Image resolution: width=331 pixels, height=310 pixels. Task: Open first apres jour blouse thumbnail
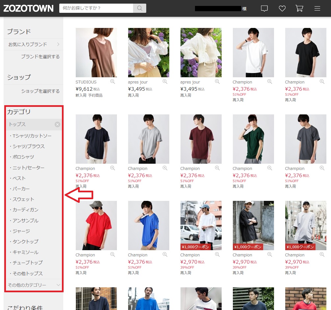(149, 53)
